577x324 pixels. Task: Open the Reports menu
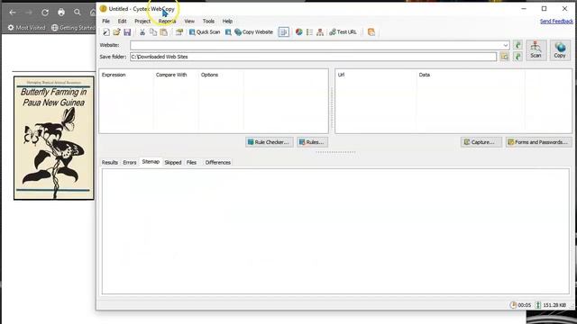167,22
